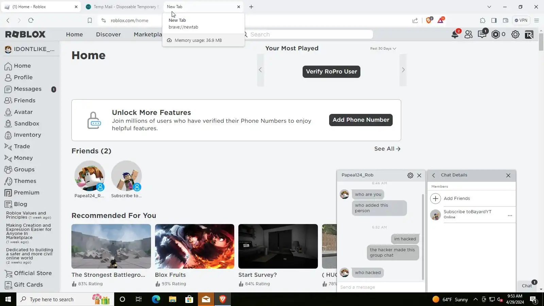Show next Most Played item

click(403, 70)
